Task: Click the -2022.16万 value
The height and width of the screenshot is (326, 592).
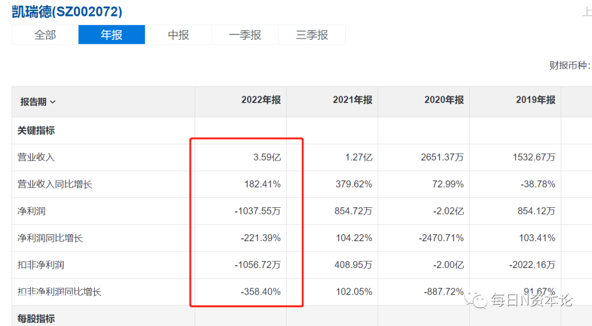Action: point(532,265)
